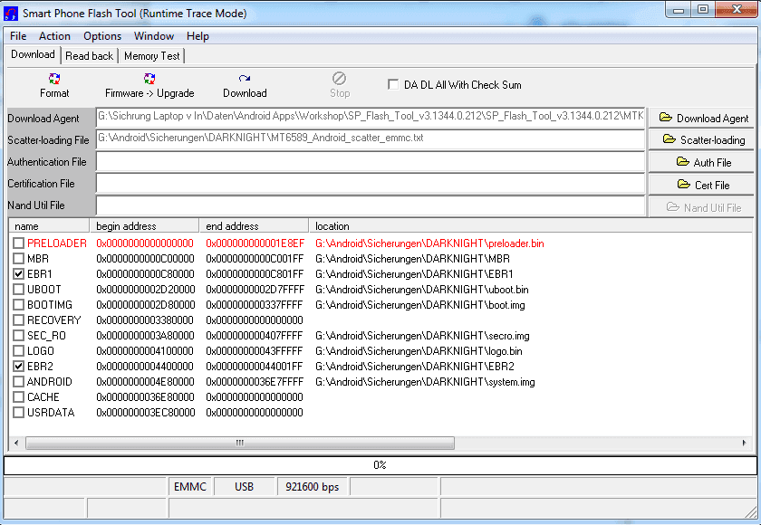
Task: Click the Nand Util File field
Action: 371,205
